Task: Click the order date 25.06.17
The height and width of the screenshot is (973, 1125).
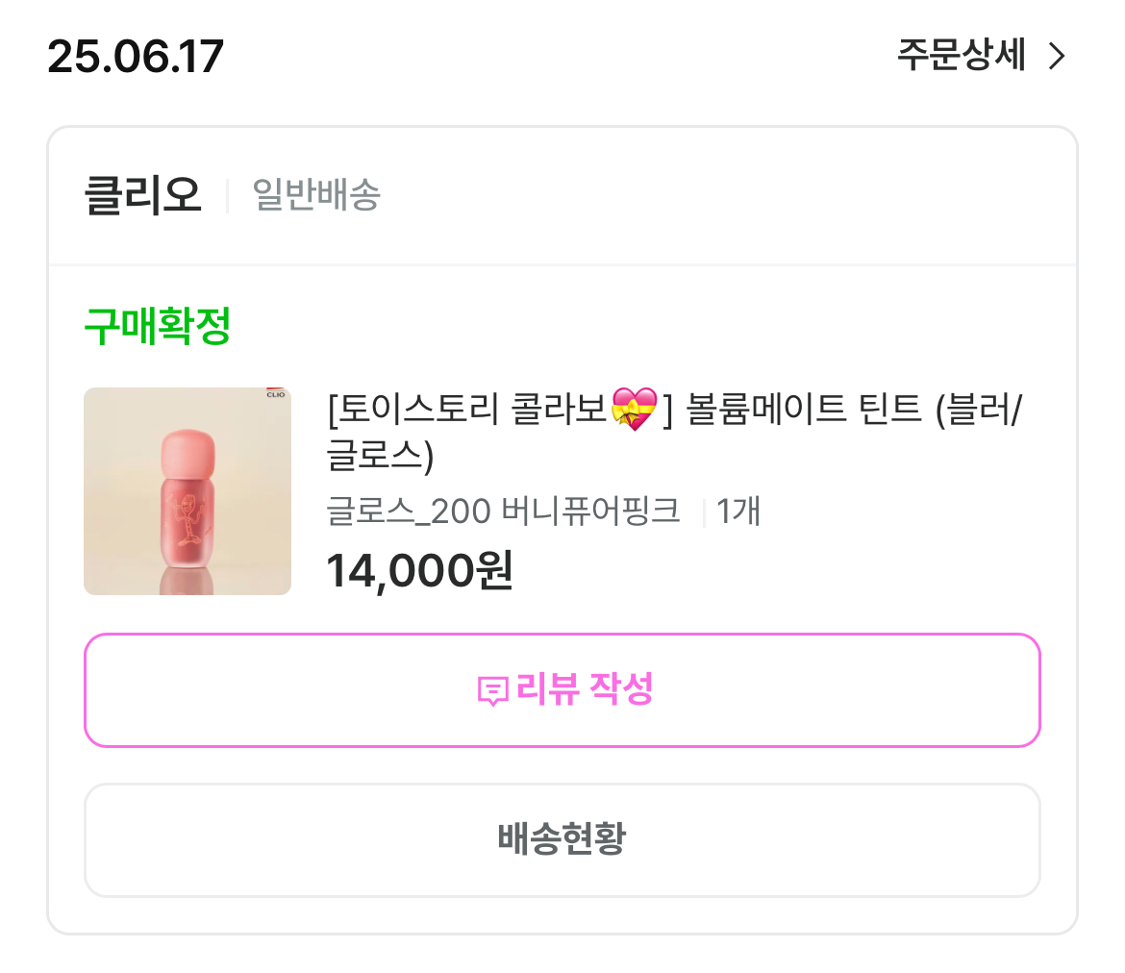Action: coord(135,57)
